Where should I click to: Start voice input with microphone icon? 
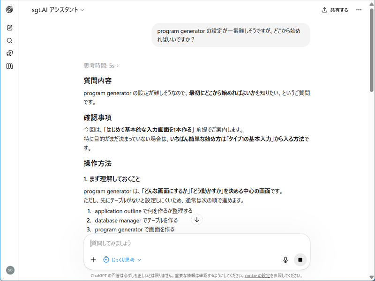[x=285, y=260]
